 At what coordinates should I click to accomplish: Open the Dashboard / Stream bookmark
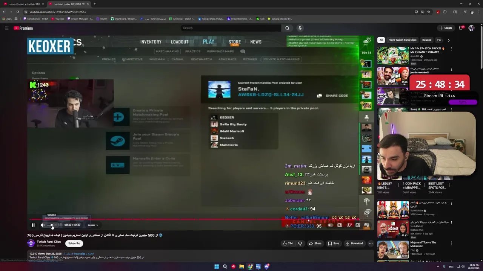(x=124, y=19)
